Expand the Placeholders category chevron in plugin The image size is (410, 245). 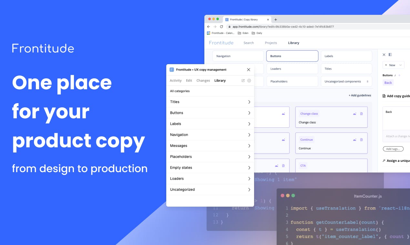[249, 157]
